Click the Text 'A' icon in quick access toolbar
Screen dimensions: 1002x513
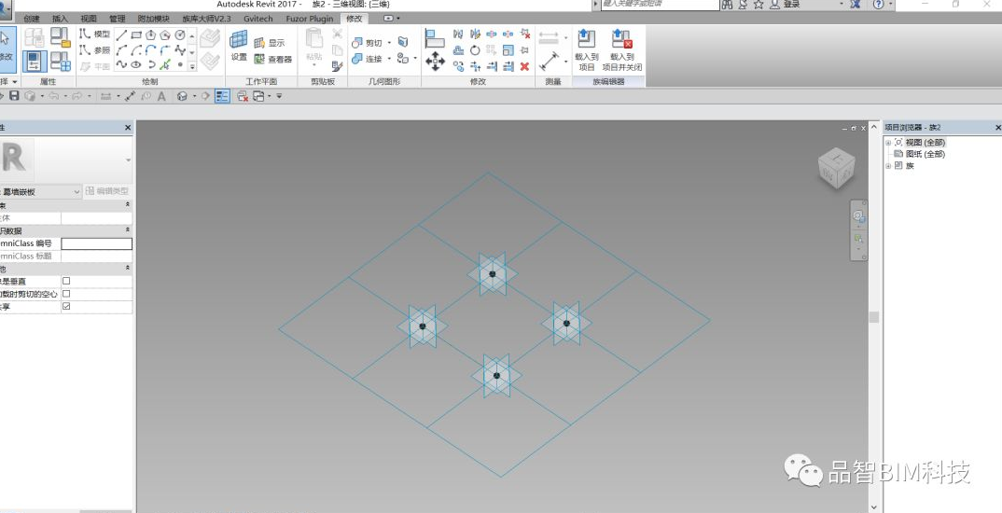[161, 96]
